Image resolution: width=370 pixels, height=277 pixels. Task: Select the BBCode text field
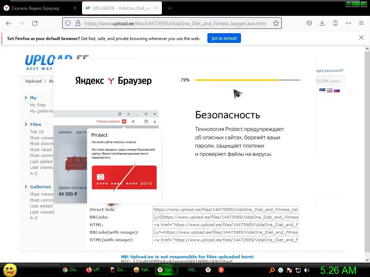226,217
